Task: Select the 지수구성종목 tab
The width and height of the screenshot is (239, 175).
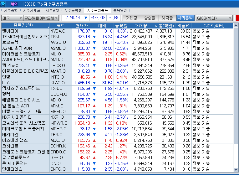Action: click(x=97, y=10)
